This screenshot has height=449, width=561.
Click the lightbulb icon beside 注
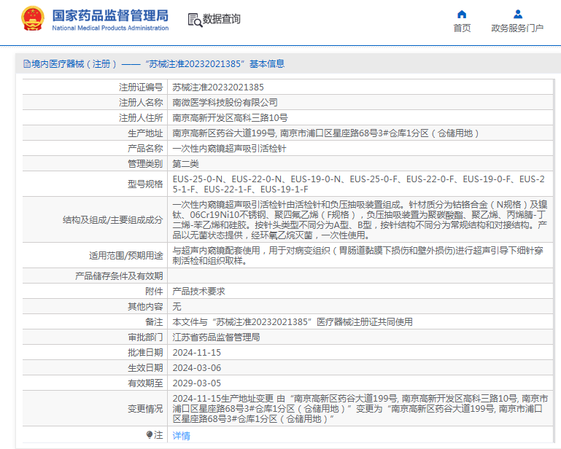click(x=150, y=434)
